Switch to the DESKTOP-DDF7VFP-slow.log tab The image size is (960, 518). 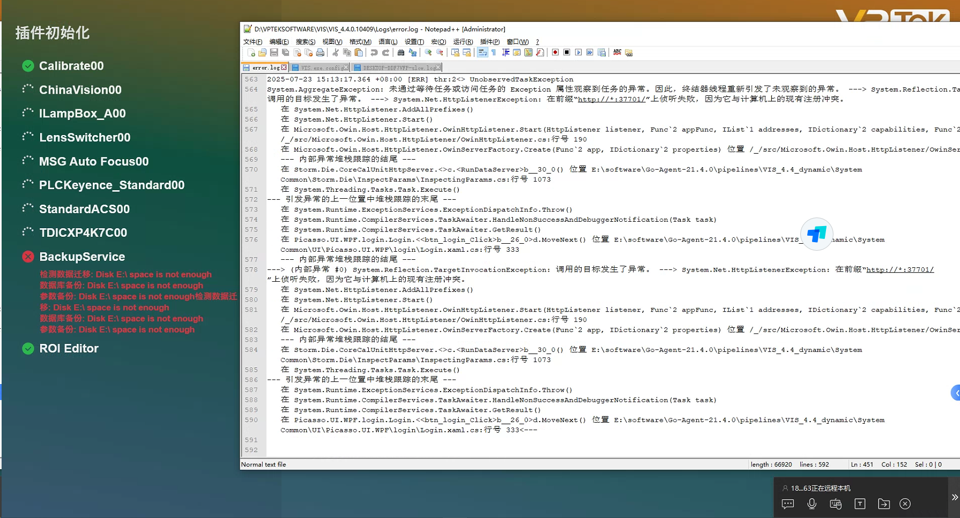[398, 67]
